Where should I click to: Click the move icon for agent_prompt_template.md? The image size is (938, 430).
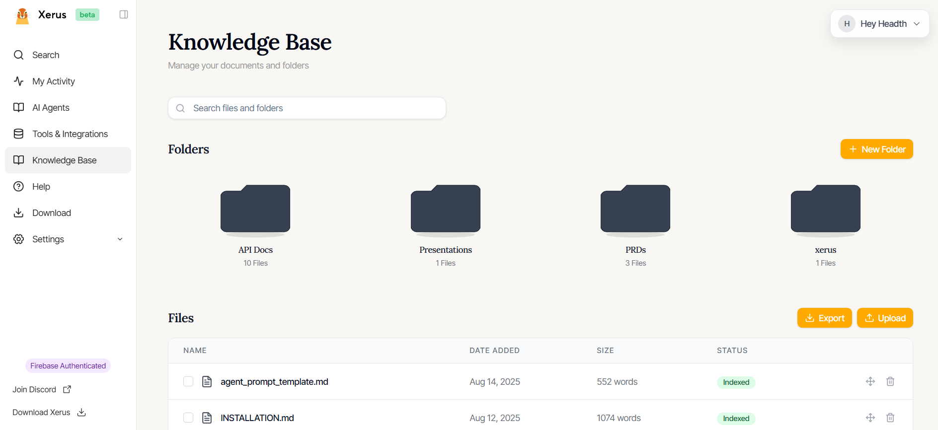pyautogui.click(x=870, y=381)
